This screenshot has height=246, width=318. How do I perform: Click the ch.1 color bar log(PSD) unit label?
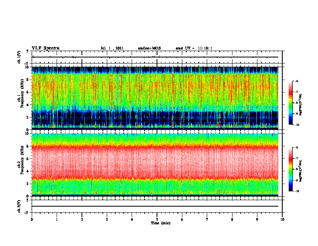coord(301,105)
